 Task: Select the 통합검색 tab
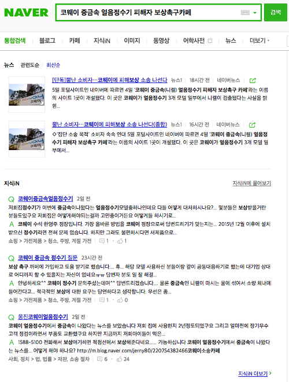coord(15,41)
